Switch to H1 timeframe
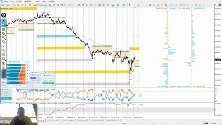Viewport: 222px width, 125px height. pos(188,5)
